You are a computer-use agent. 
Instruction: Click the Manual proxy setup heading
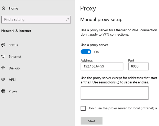point(101,20)
